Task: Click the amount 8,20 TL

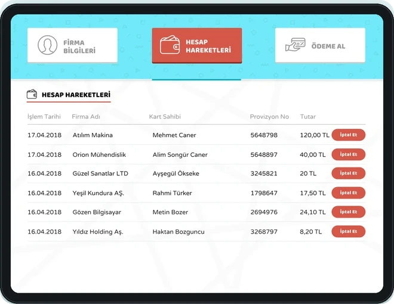Action: click(x=310, y=232)
